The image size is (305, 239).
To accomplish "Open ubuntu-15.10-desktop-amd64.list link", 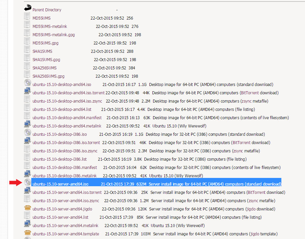I will tap(62, 110).
